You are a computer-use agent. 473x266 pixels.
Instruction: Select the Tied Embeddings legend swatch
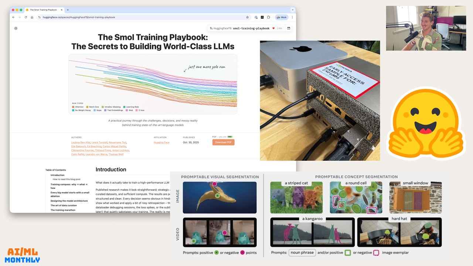tap(105, 110)
